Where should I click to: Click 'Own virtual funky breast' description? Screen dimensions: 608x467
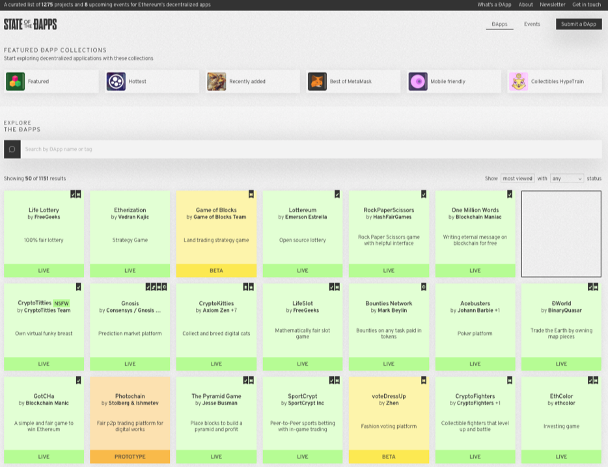44,333
